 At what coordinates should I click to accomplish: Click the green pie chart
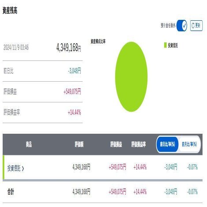click(131, 77)
